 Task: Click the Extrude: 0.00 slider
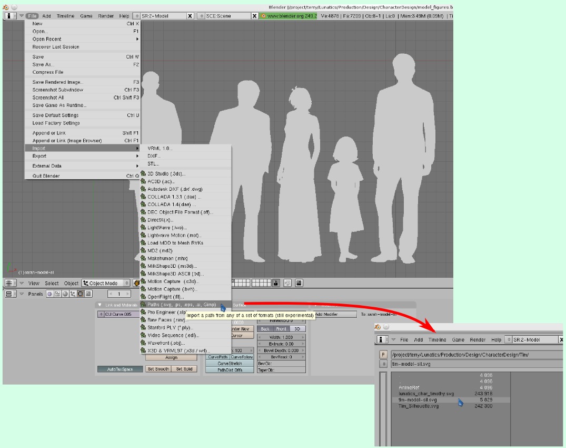[x=281, y=344]
